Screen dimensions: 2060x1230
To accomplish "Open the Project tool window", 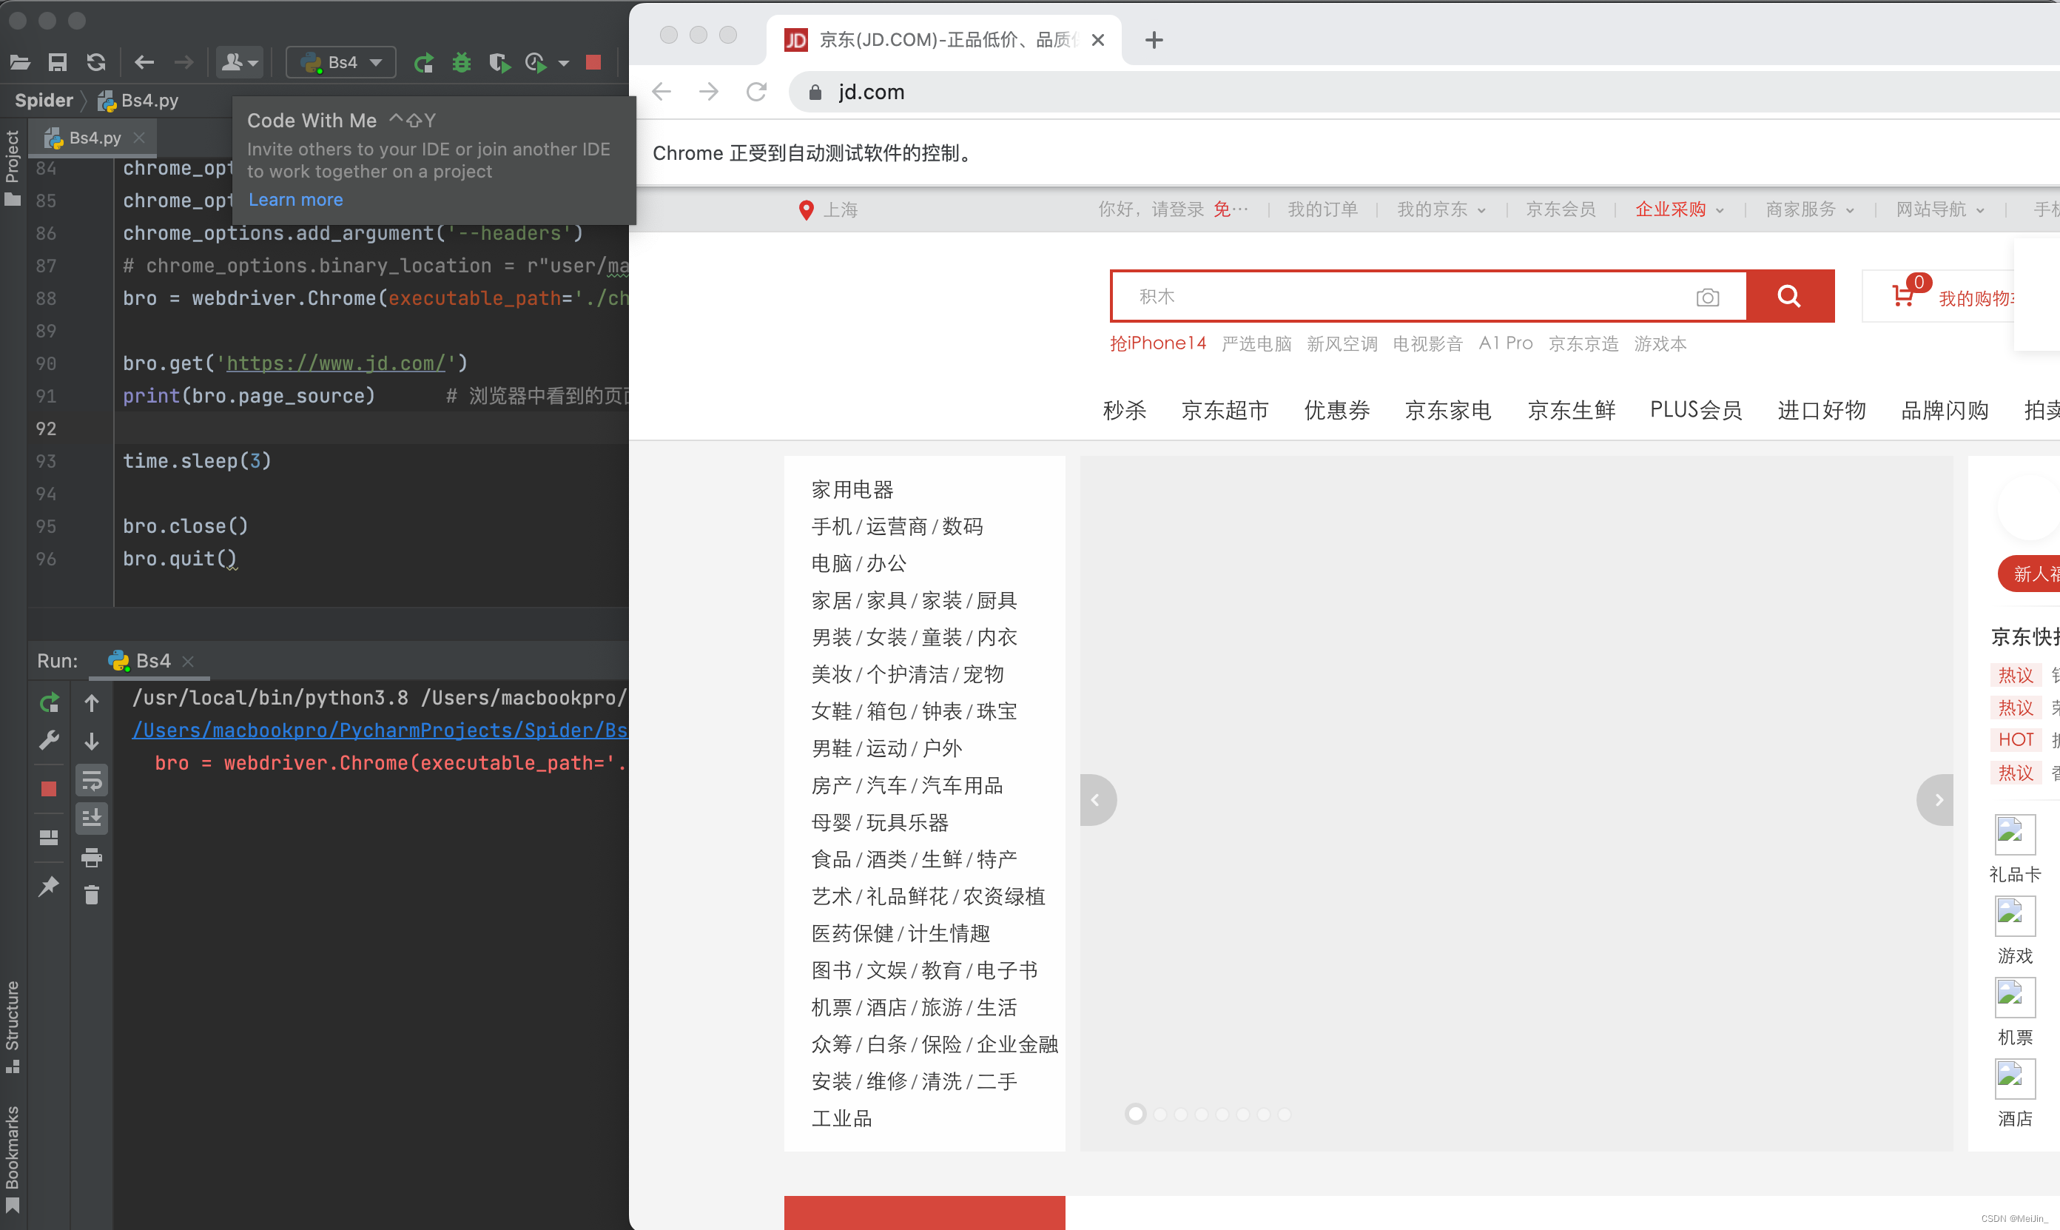I will 13,167.
